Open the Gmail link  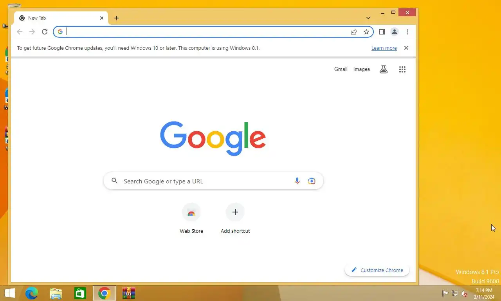(341, 69)
